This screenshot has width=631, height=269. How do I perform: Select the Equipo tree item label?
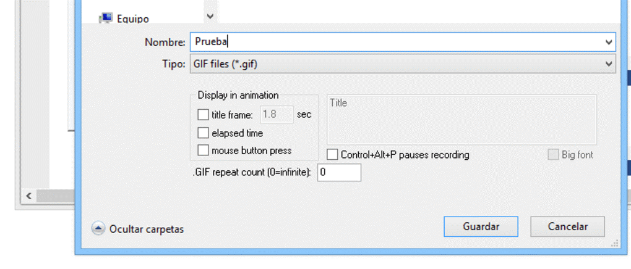(x=133, y=19)
